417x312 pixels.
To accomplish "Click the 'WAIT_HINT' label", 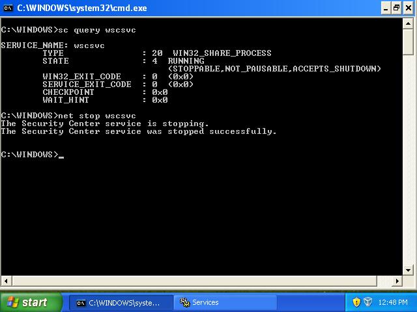I will pyautogui.click(x=66, y=99).
